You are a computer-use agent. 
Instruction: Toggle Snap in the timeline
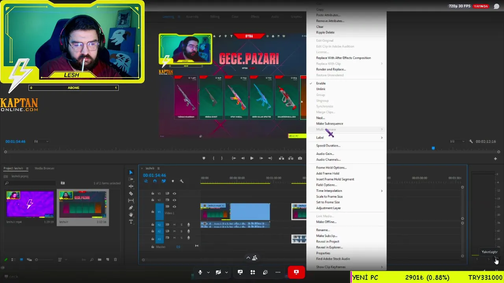pos(155,181)
